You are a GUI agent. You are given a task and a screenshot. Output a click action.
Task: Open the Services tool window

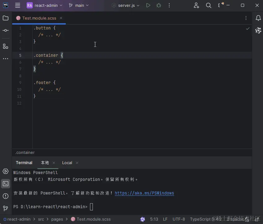[x=6, y=171]
